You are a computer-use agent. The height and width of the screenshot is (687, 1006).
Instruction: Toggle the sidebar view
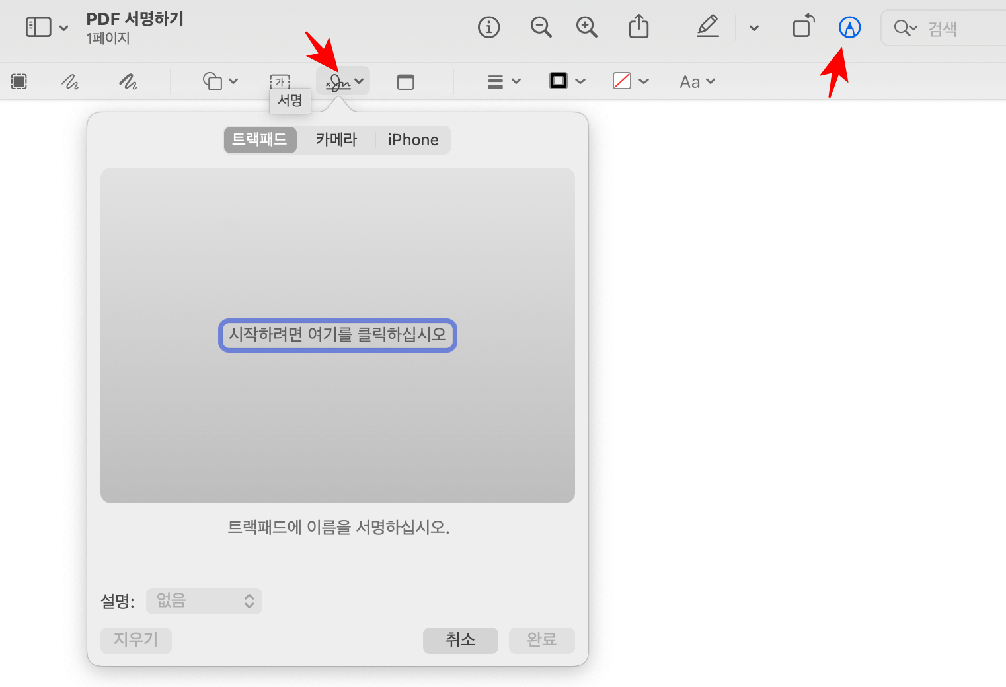click(x=38, y=27)
